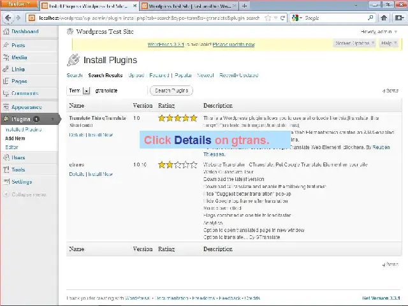Click the Users icon in sidebar
The width and height of the screenshot is (408, 306).
[x=6, y=157]
